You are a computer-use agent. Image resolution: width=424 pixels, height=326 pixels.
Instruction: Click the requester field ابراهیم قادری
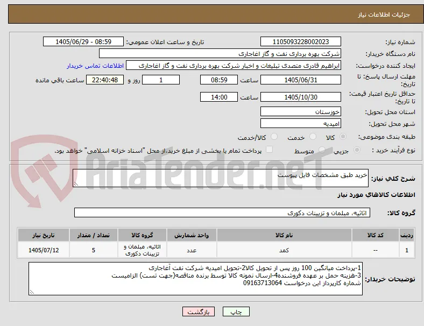234,66
